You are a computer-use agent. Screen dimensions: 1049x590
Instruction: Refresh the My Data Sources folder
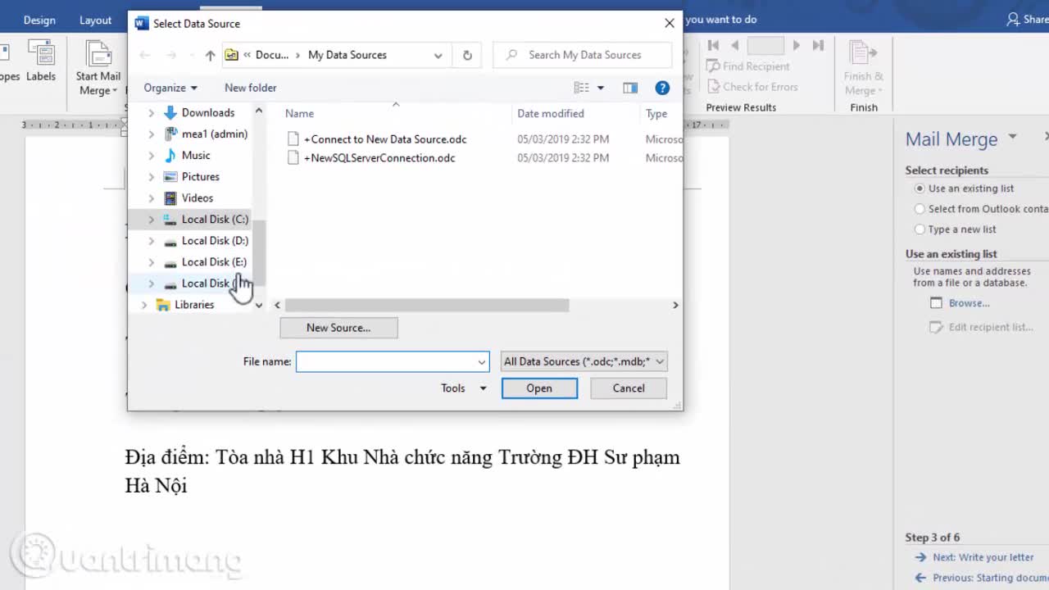[x=467, y=55]
